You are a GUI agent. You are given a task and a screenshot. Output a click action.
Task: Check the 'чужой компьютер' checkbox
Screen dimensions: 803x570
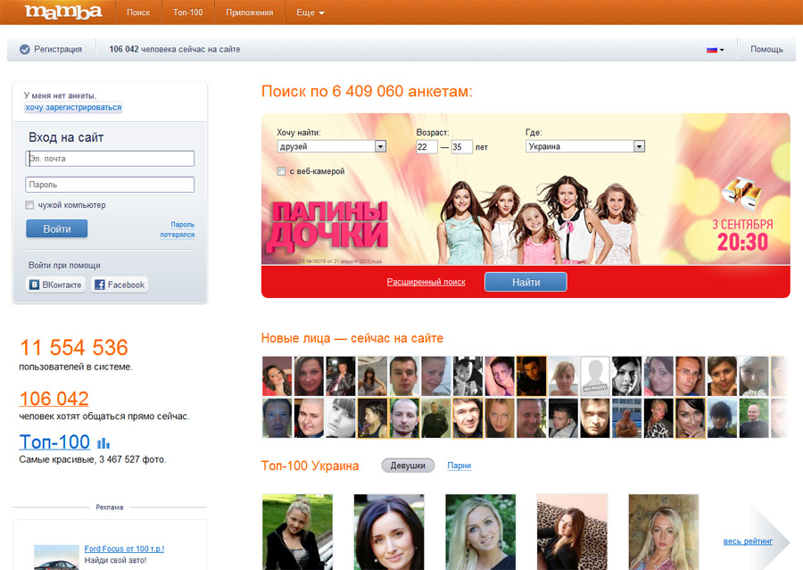tap(30, 205)
